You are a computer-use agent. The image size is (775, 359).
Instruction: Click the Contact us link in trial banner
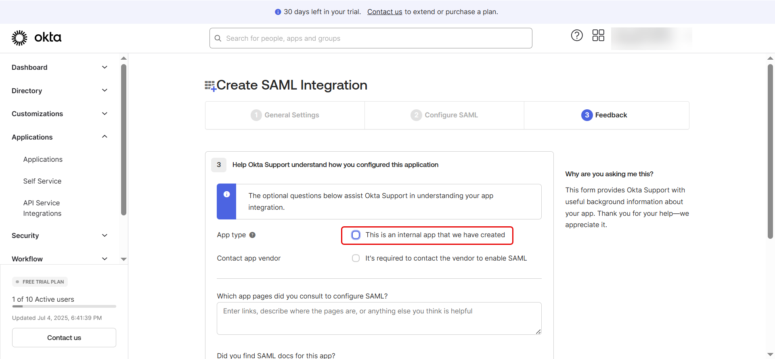(x=384, y=12)
